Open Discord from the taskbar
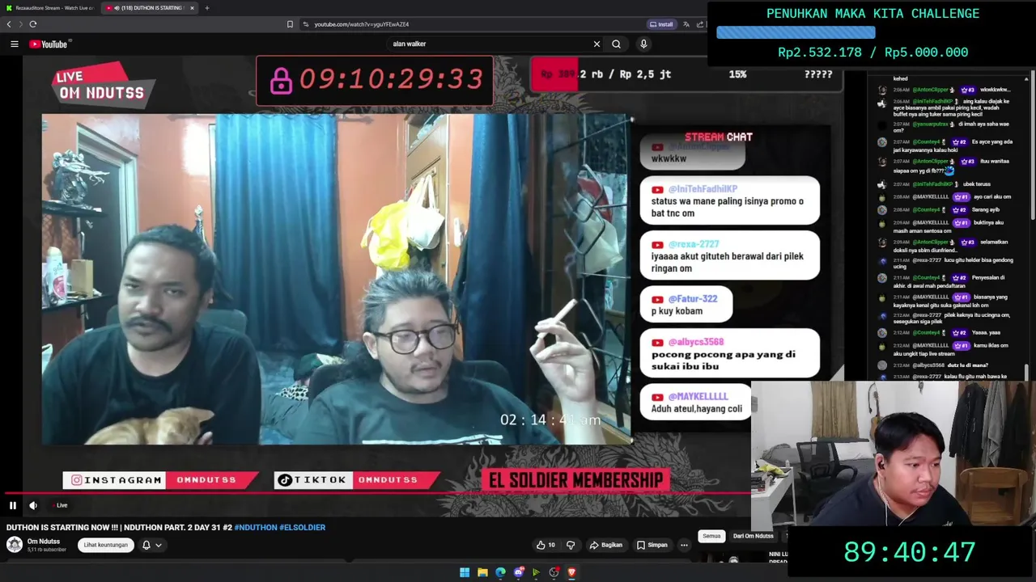This screenshot has height=582, width=1036. tap(518, 572)
